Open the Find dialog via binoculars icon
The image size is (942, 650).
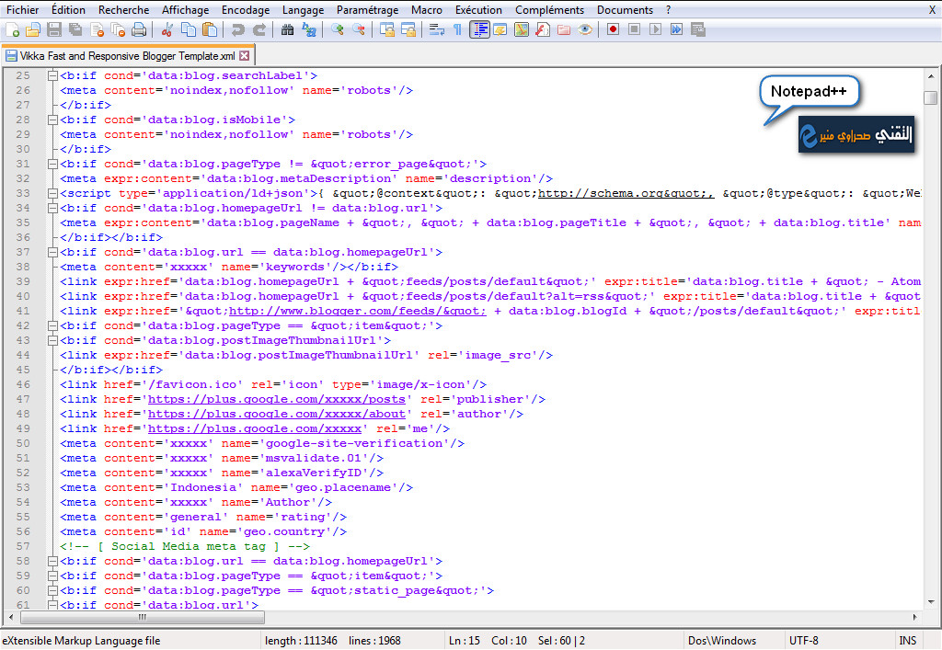pyautogui.click(x=287, y=30)
